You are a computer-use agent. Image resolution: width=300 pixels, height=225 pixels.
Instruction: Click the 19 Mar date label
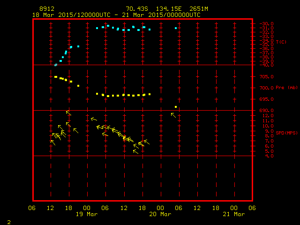[87, 214]
